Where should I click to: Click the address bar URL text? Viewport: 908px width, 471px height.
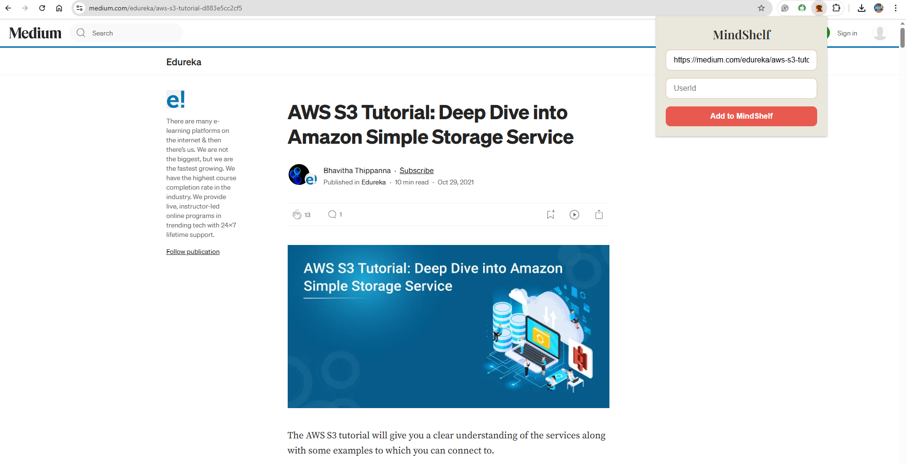coord(166,8)
